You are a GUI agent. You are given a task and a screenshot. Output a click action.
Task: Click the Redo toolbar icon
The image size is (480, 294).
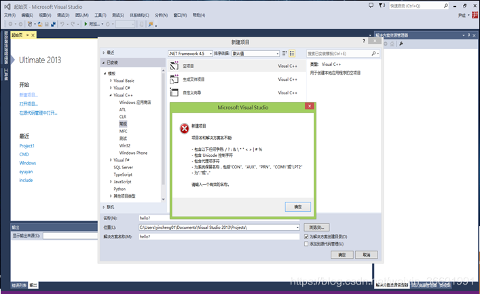[73, 24]
